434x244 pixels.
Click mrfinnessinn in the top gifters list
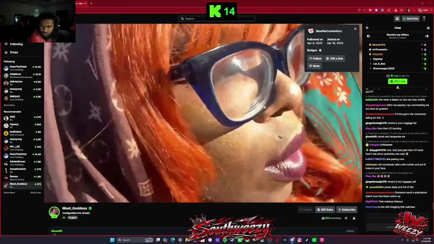coord(380,49)
